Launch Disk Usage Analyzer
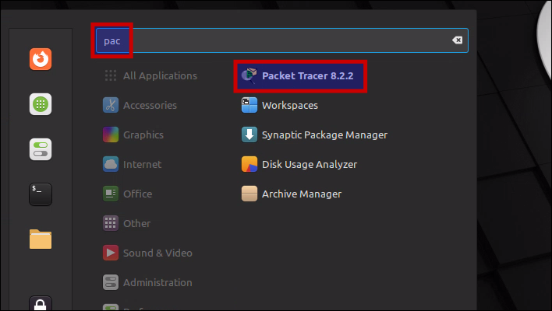This screenshot has height=311, width=552. pos(309,164)
